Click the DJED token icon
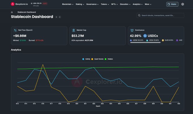Screen dimensions: 193x114 coord(163,40)
